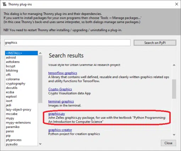Open the graphics-creator link
The height and width of the screenshot is (151, 181).
click(60, 130)
